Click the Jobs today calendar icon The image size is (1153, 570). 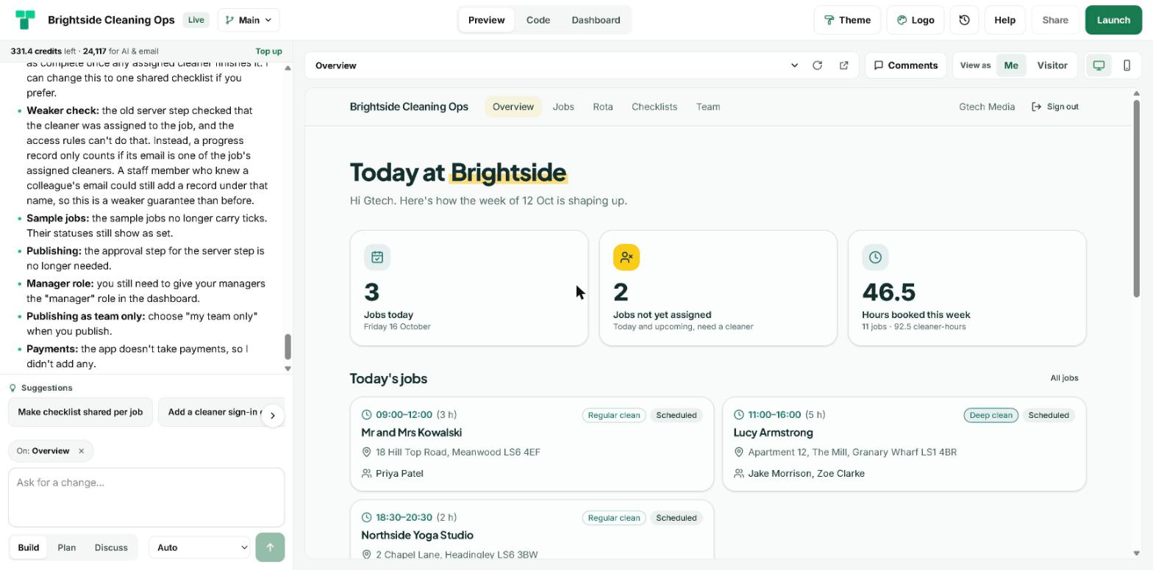pyautogui.click(x=377, y=257)
